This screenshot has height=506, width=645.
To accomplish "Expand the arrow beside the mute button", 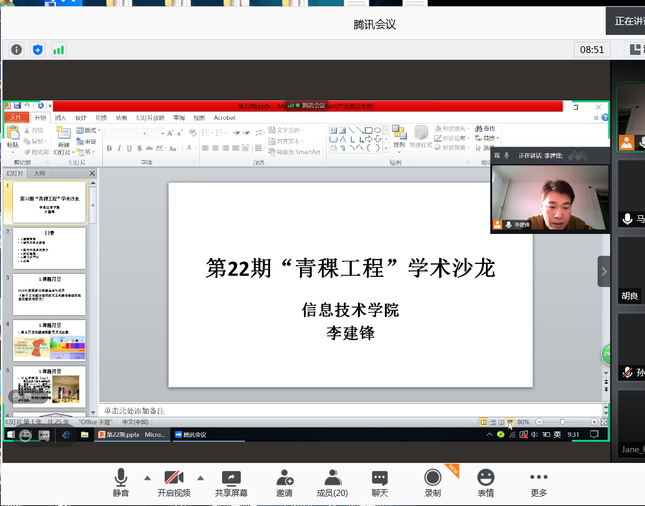I will pos(147,479).
